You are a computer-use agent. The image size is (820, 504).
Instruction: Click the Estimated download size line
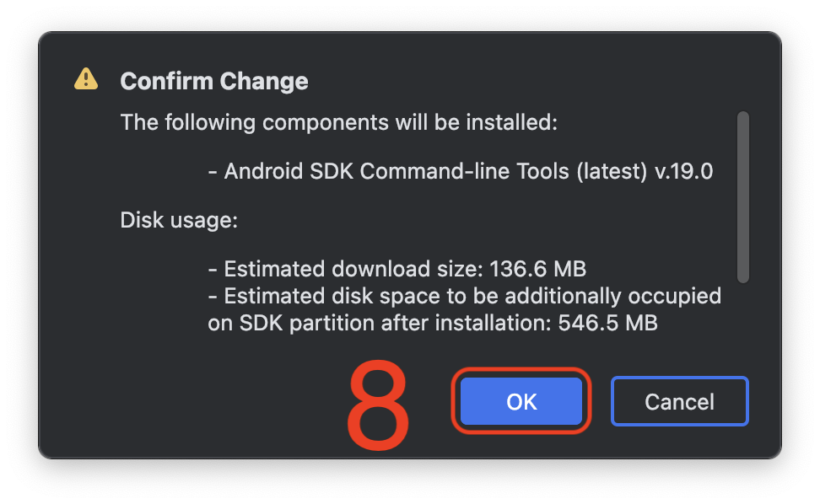tap(397, 270)
